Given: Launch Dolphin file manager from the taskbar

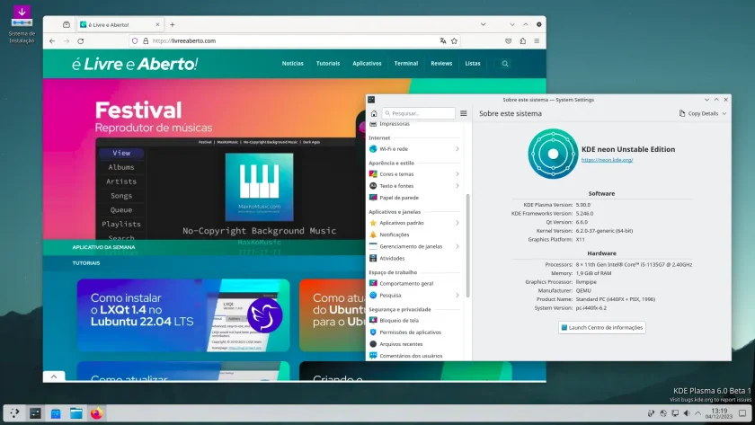Looking at the screenshot, I should coord(76,413).
